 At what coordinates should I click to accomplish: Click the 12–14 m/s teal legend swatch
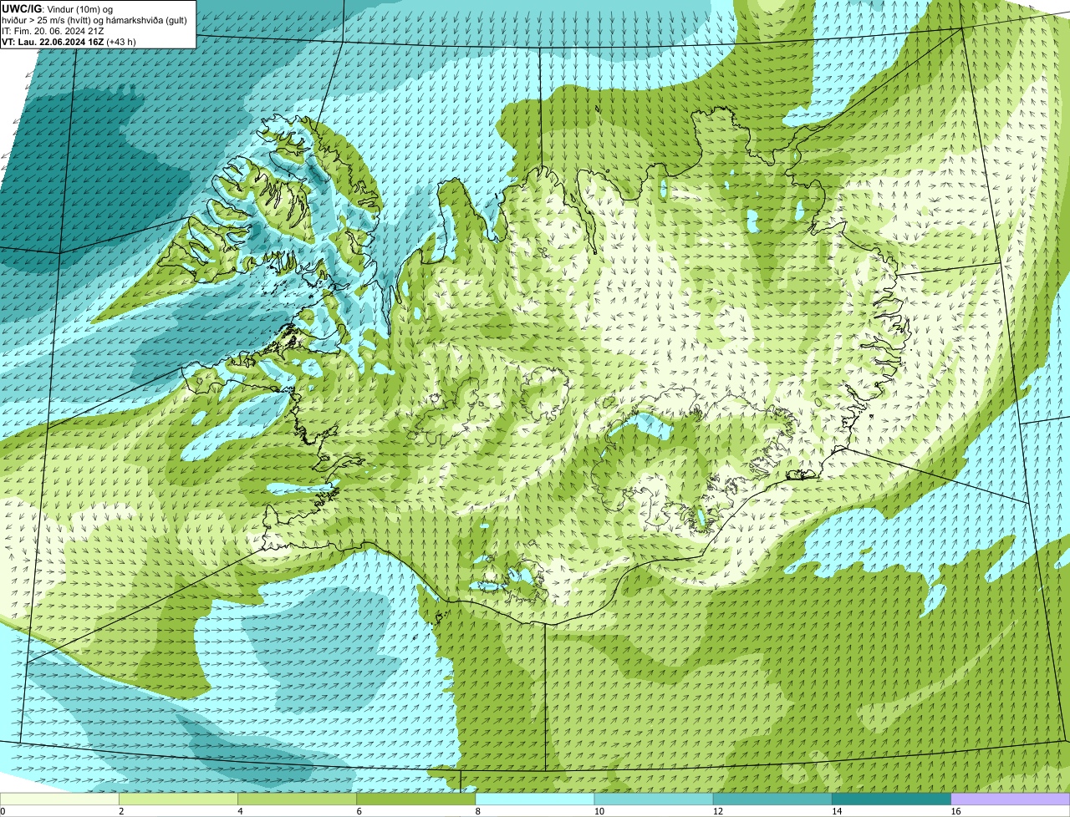[x=772, y=799]
